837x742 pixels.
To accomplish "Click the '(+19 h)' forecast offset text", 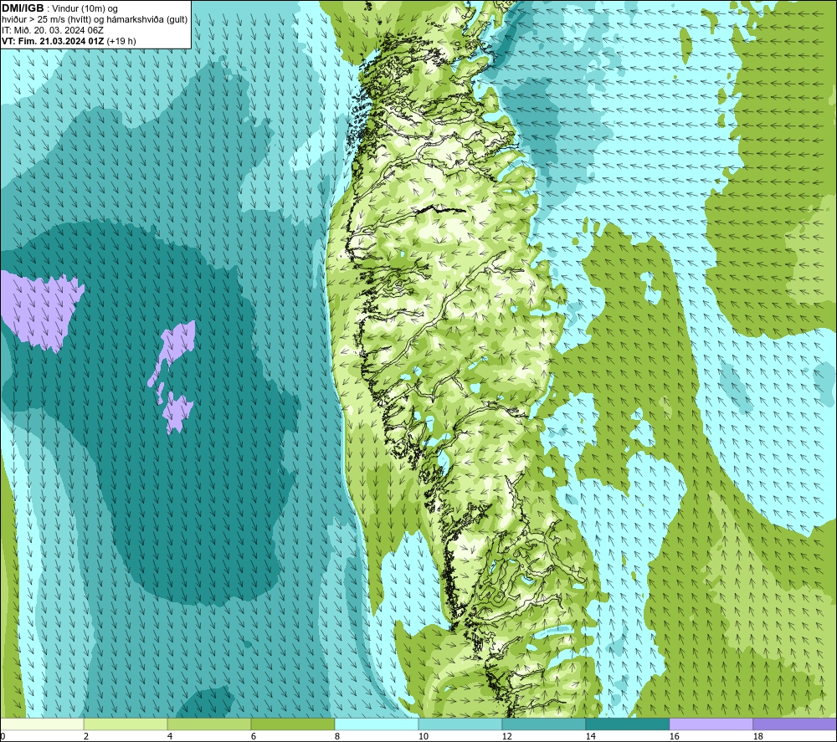I will click(x=121, y=41).
